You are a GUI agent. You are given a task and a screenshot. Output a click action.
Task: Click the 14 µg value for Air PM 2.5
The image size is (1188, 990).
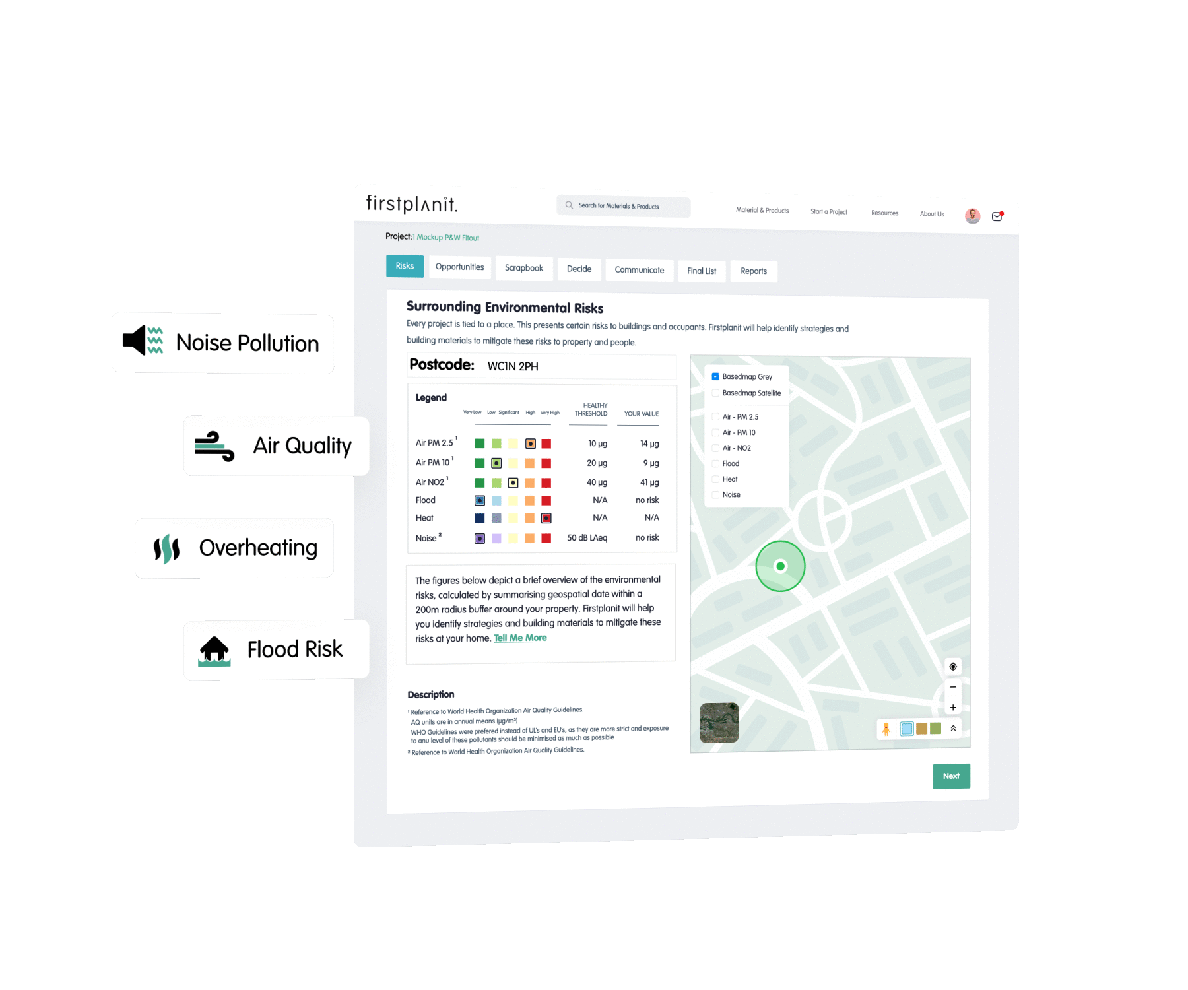coord(649,444)
